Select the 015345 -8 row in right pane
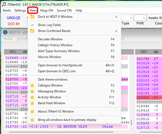Viewport: 162px width, 134px height. point(149,106)
